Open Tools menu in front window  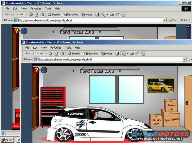coord(68,48)
